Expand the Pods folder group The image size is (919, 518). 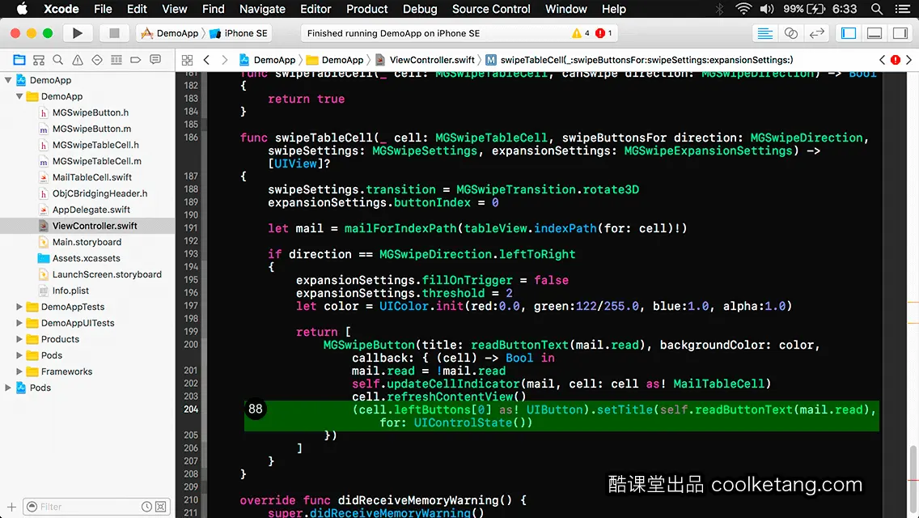19,355
